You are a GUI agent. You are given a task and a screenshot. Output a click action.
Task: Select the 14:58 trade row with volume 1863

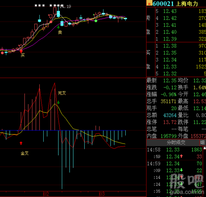coord(174,150)
